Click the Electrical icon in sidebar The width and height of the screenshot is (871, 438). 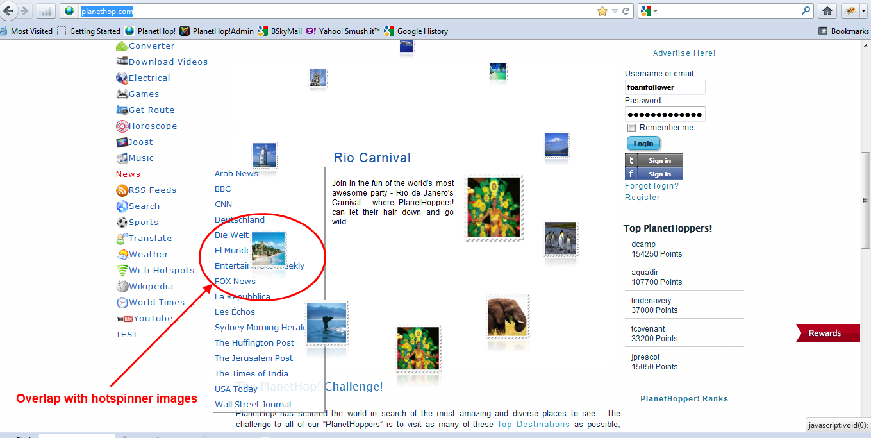pyautogui.click(x=122, y=78)
